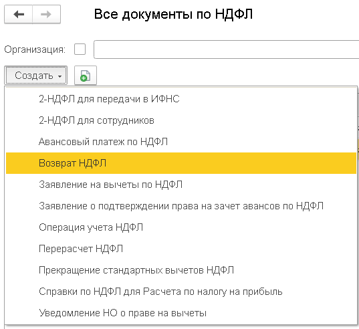Choose 2-НДФЛ для передачи в ИФНС

tap(181, 99)
